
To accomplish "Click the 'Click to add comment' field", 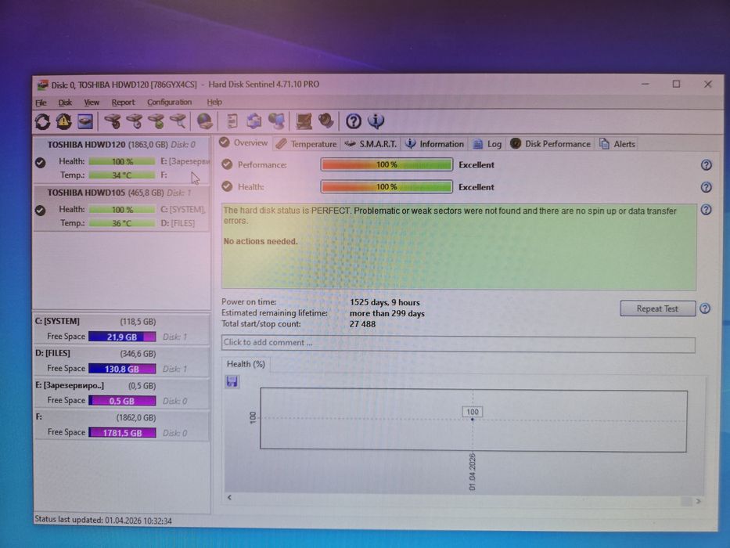I will pyautogui.click(x=458, y=344).
